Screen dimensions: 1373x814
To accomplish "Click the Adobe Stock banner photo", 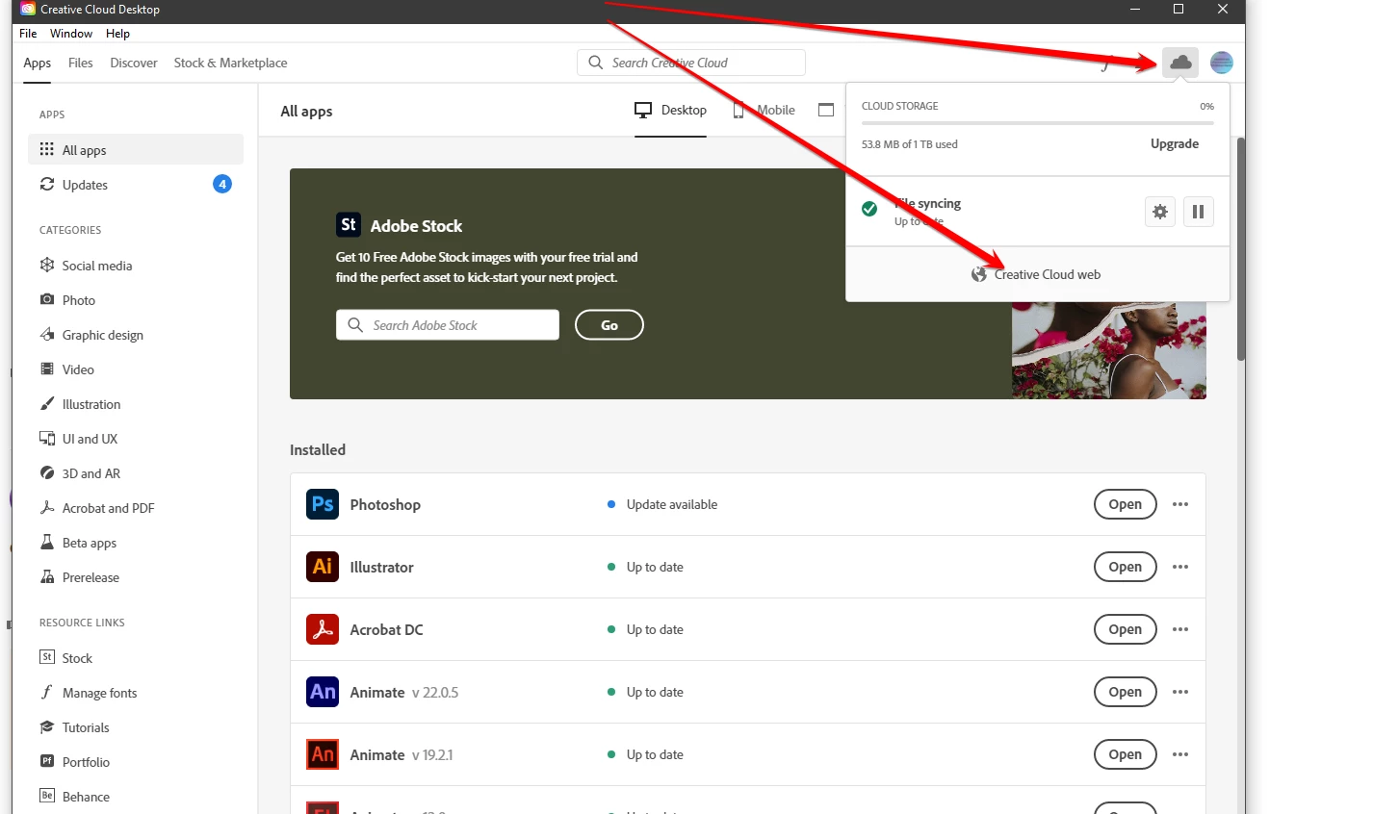I will pos(1109,350).
